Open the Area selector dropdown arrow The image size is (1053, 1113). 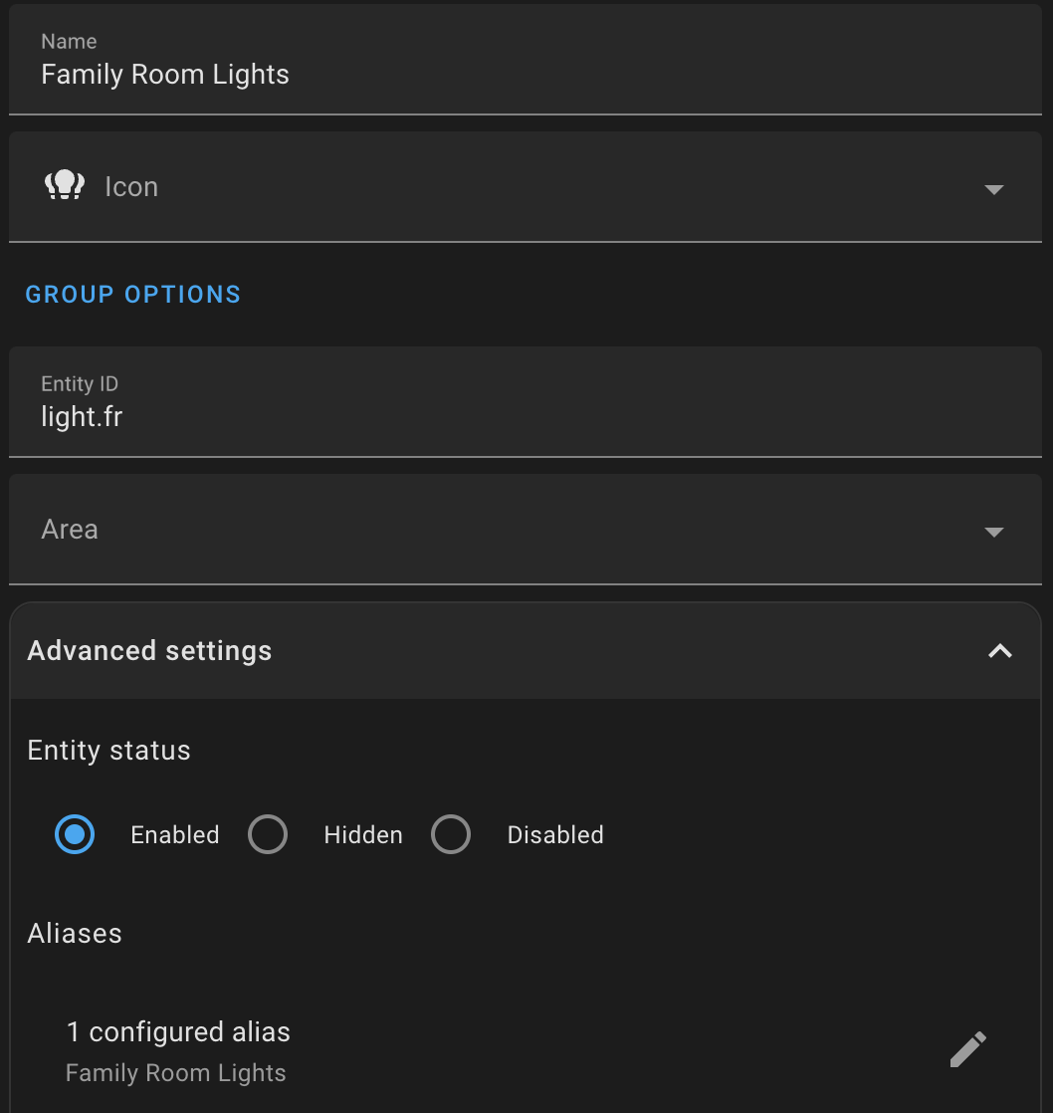(994, 531)
